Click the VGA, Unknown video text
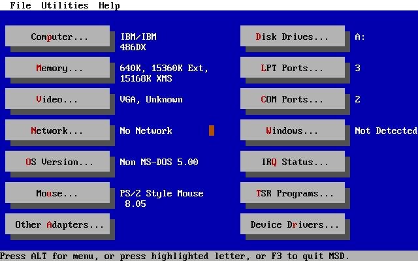Screen dimensions: 418x261 click(151, 99)
